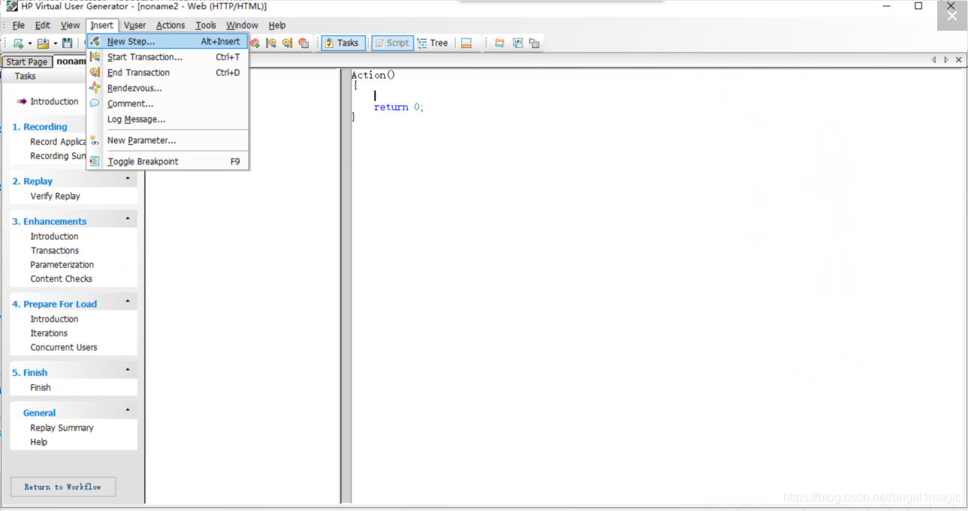968x511 pixels.
Task: Open the Edit menu
Action: (x=43, y=26)
